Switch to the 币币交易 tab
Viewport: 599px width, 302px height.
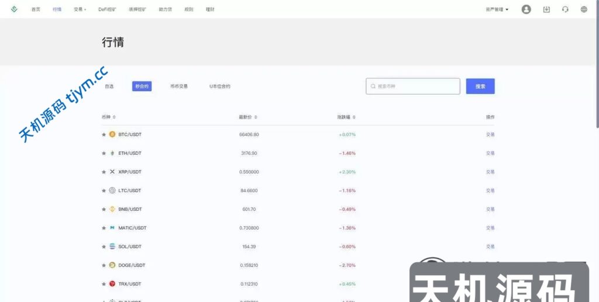click(x=179, y=86)
